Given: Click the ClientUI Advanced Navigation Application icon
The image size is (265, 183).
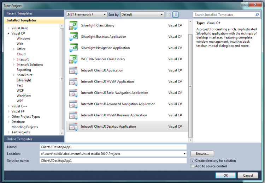Looking at the screenshot, I should pos(73,104).
